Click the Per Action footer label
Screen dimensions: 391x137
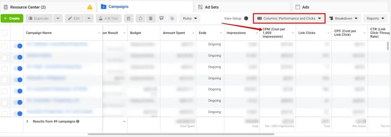click(360, 126)
